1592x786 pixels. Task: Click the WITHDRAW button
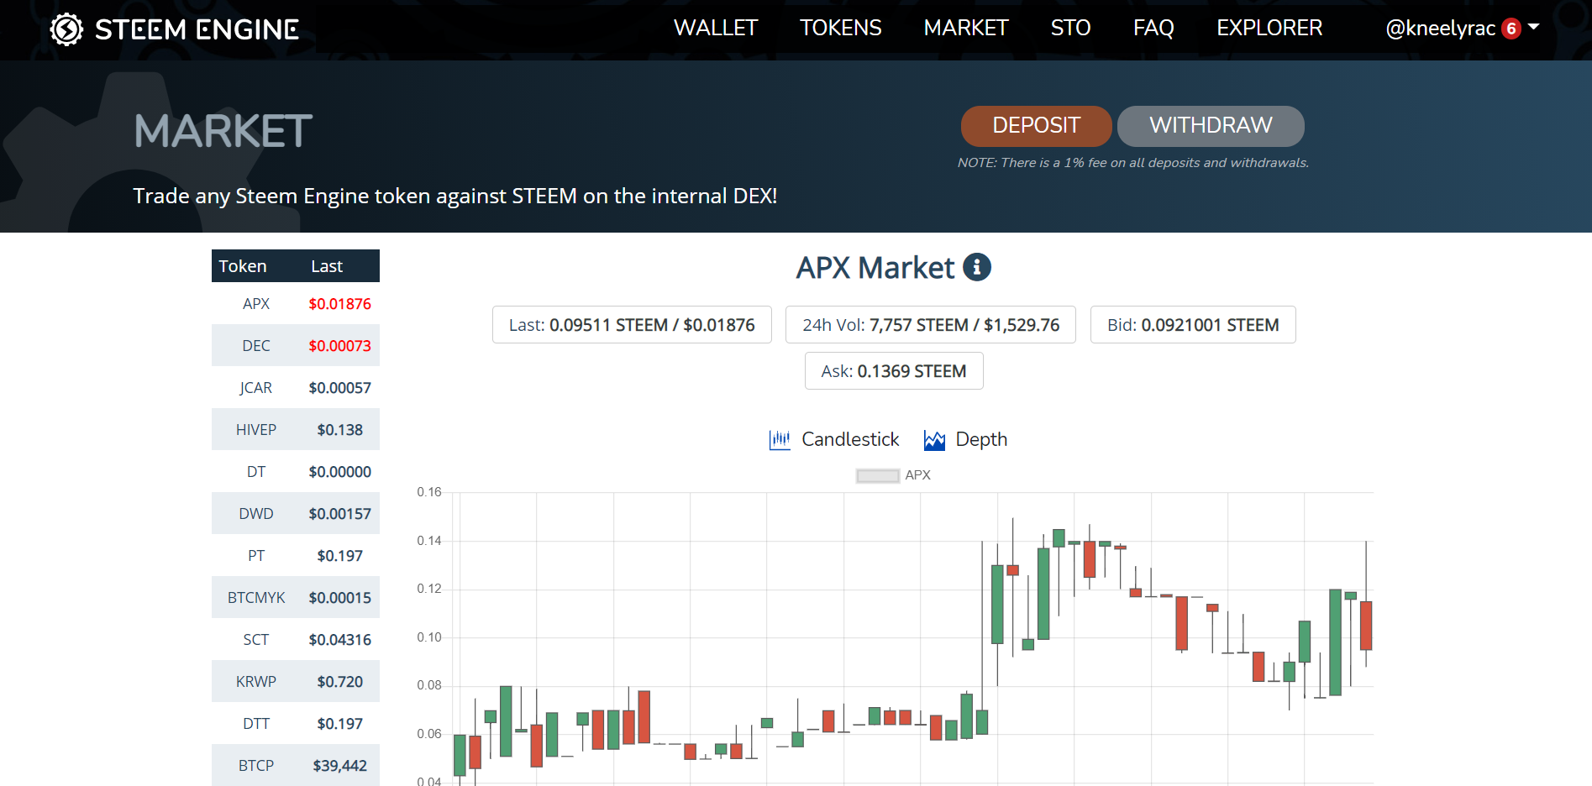(1211, 126)
